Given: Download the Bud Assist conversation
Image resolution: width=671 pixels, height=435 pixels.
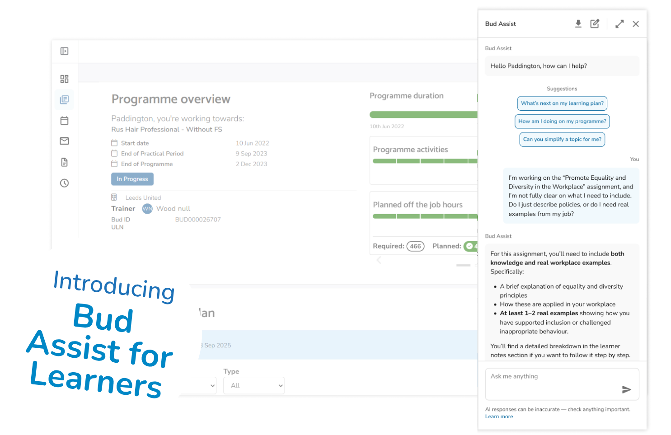Looking at the screenshot, I should click(x=578, y=24).
